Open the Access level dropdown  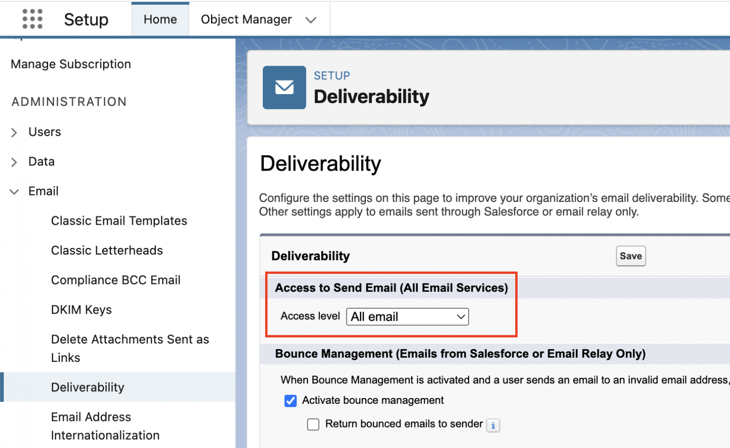(407, 316)
